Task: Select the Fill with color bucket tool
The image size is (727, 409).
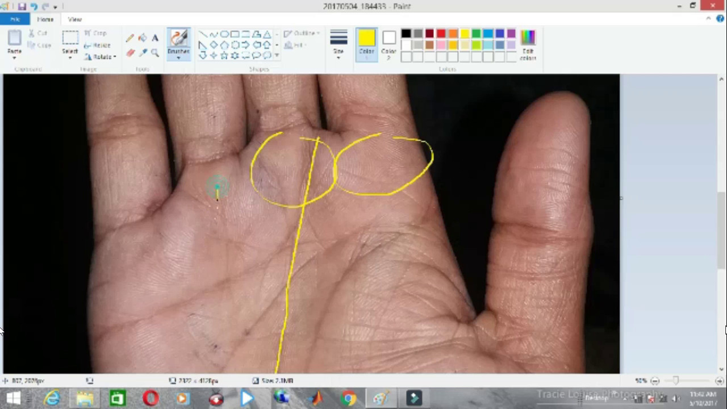Action: (142, 38)
